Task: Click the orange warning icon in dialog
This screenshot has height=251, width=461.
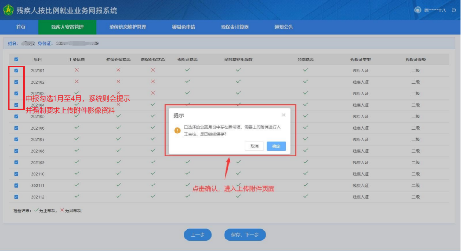Action: [x=177, y=130]
